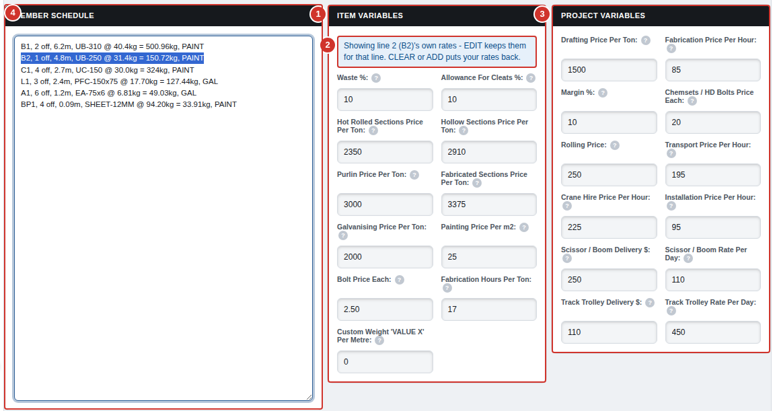The image size is (775, 411).
Task: Focus Purlin Price Per Ton input
Action: [x=385, y=204]
